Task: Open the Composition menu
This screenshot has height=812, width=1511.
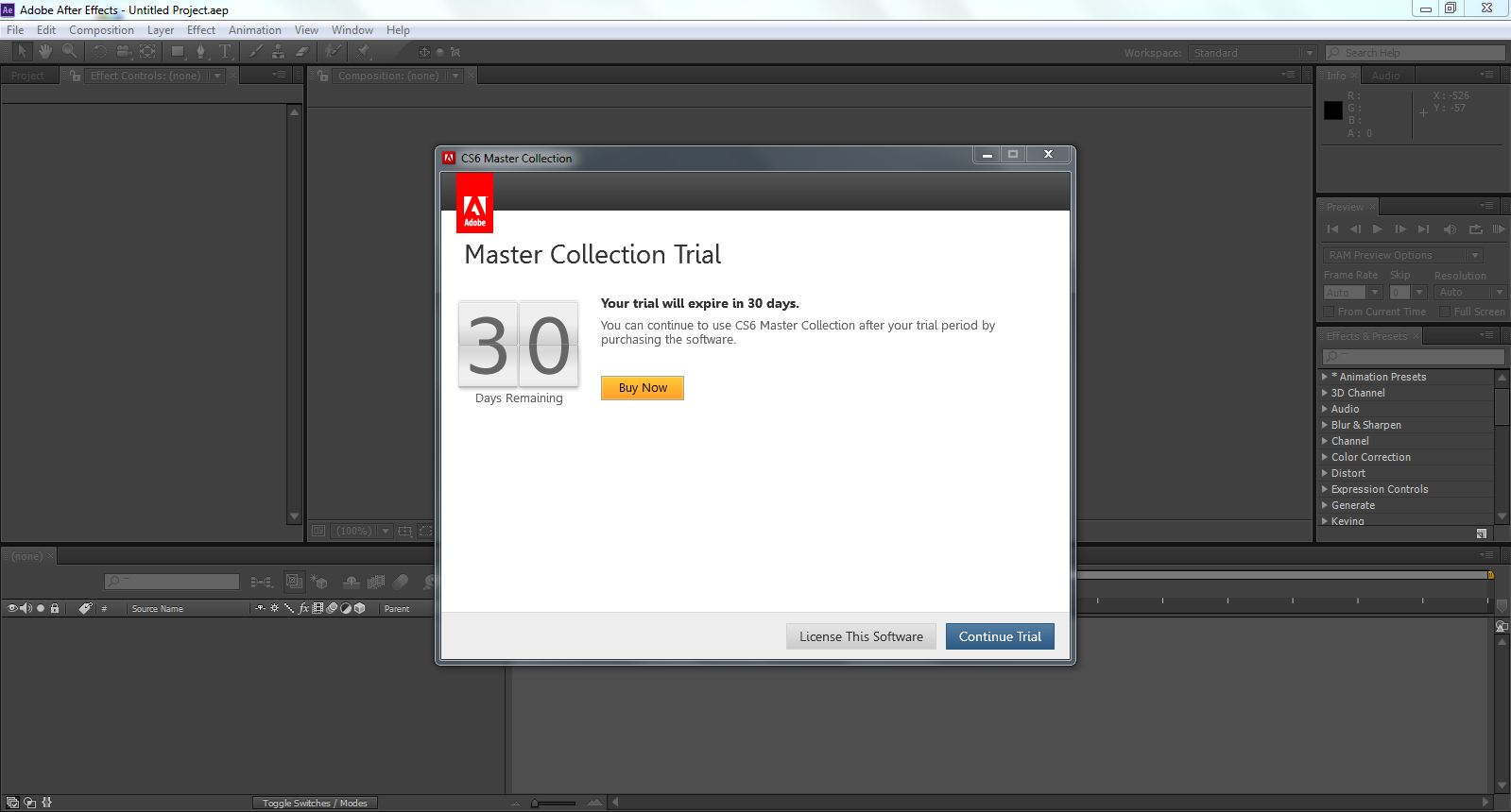Action: coord(101,30)
